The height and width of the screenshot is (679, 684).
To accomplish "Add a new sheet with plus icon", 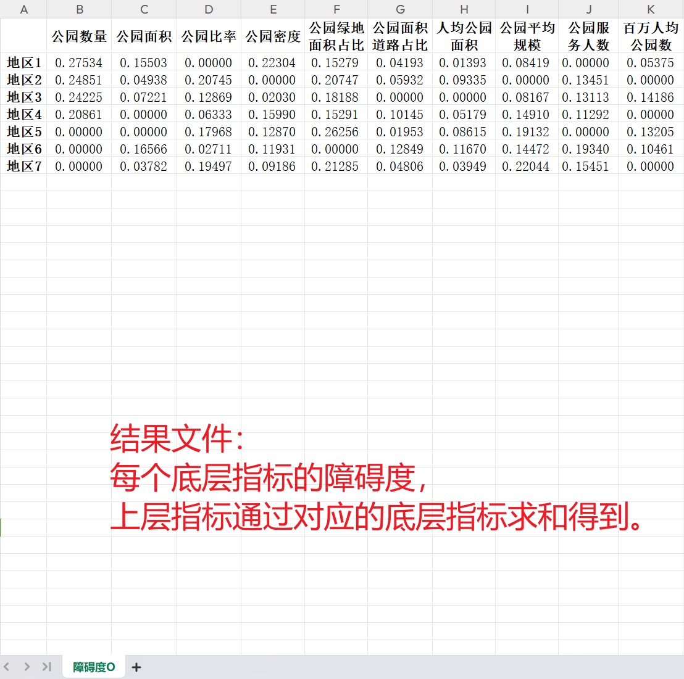I will pyautogui.click(x=136, y=667).
